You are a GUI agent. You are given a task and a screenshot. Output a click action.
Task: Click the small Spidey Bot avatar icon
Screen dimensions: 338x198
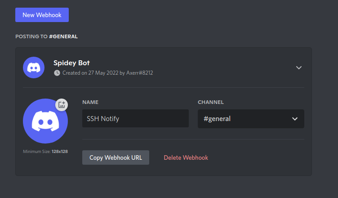[34, 67]
